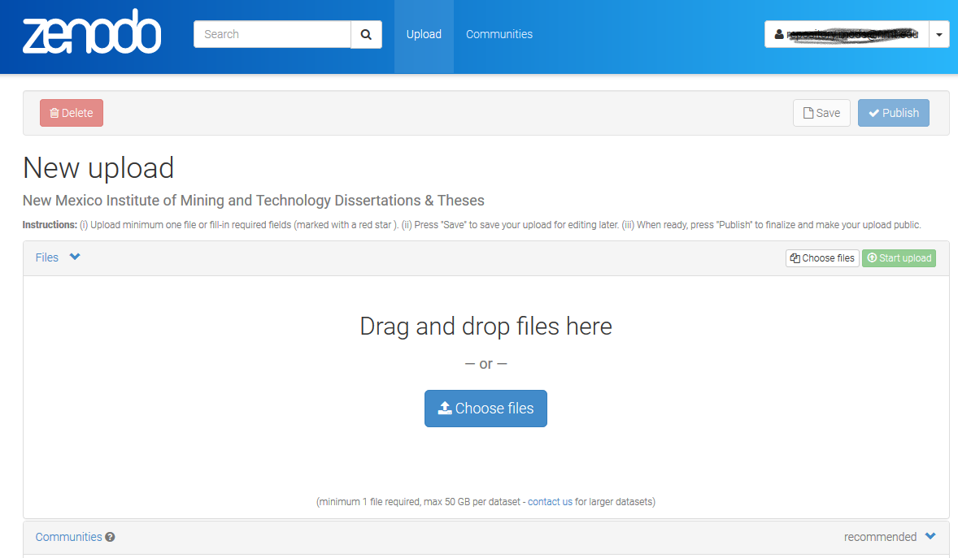The height and width of the screenshot is (558, 958).
Task: Click the large blue Choose files button
Action: (x=486, y=409)
